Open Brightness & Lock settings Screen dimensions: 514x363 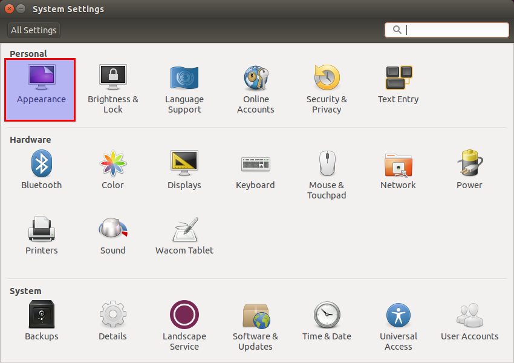112,90
